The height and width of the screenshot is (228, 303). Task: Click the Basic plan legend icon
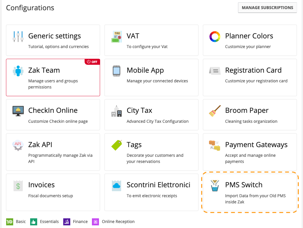click(x=10, y=222)
